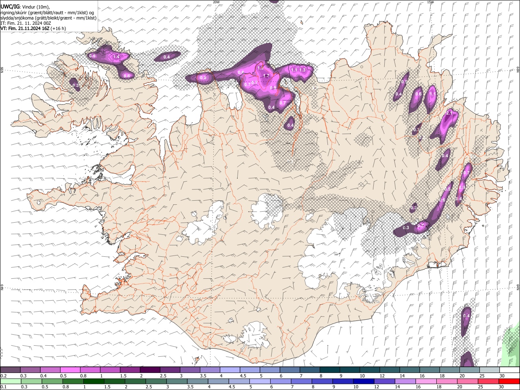Click the "1.7" snowfall value on the map
The height and width of the screenshot is (390, 520).
(266, 76)
